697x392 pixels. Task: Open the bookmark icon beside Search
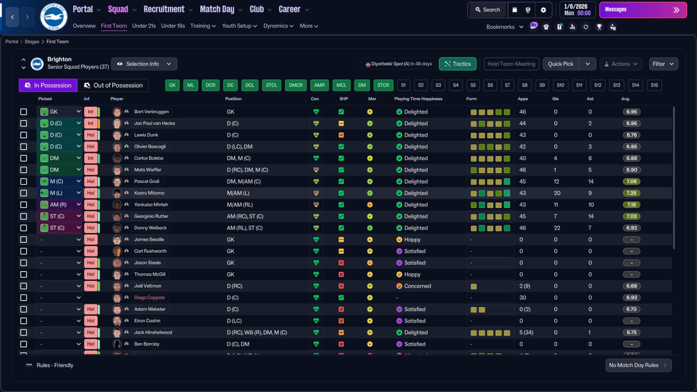tap(515, 10)
